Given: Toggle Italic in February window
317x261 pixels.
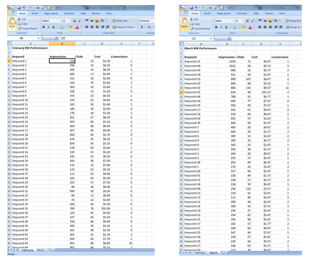Looking at the screenshot, I should pos(48,27).
